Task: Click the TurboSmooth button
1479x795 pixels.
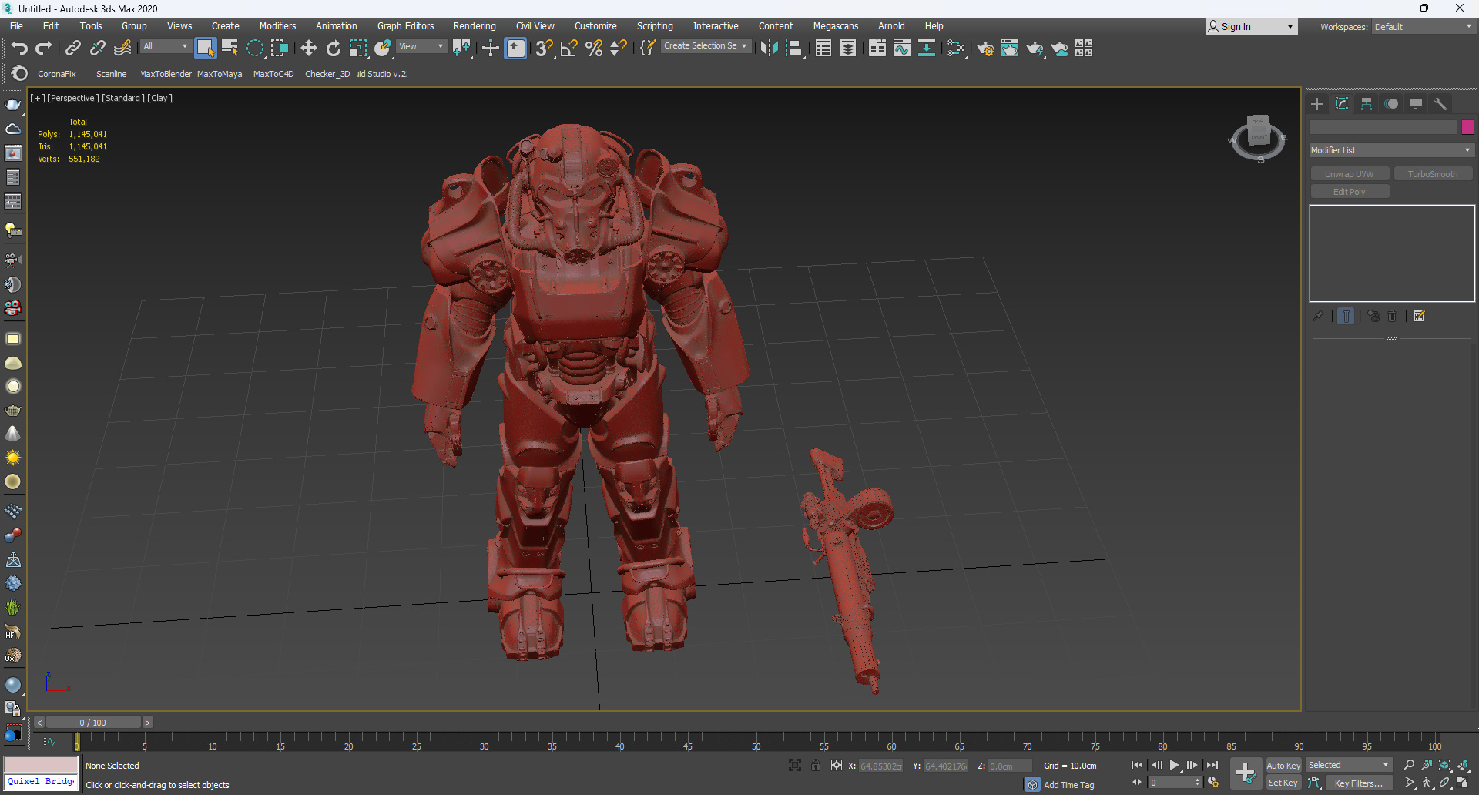Action: coord(1433,174)
